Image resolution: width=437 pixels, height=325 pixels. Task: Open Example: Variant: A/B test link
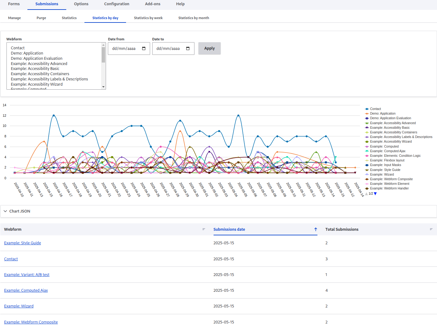(x=27, y=275)
